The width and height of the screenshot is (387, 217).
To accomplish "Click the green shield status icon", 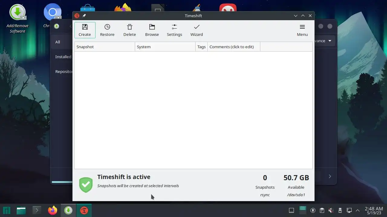I will pos(86,185).
